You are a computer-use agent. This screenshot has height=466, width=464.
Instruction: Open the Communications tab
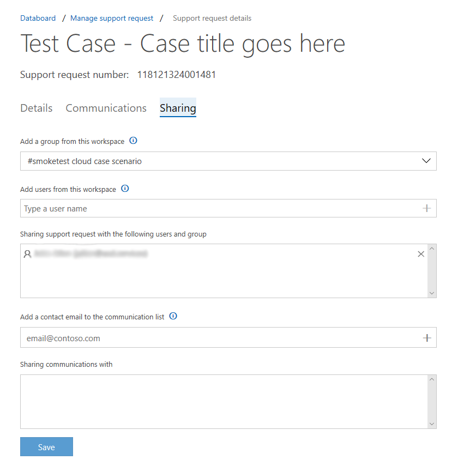(x=106, y=108)
